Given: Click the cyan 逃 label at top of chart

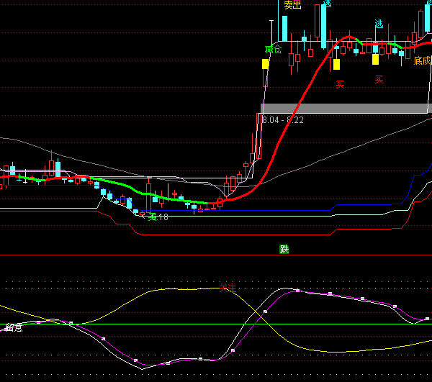Looking at the screenshot, I should pyautogui.click(x=328, y=3).
